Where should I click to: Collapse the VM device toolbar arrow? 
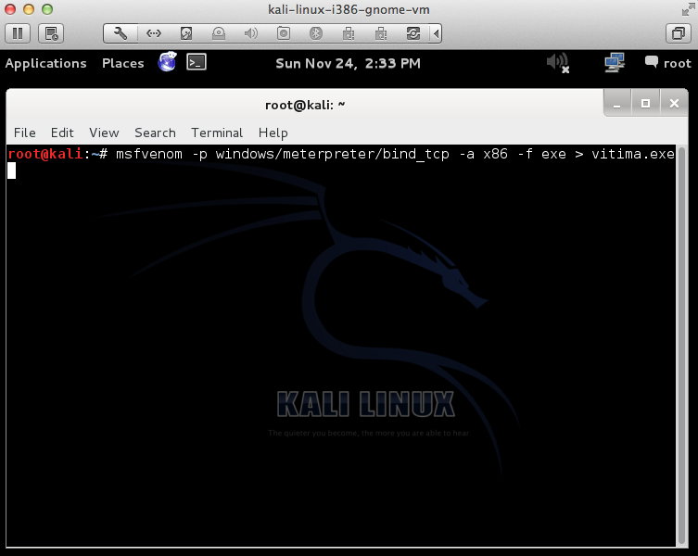coord(436,33)
